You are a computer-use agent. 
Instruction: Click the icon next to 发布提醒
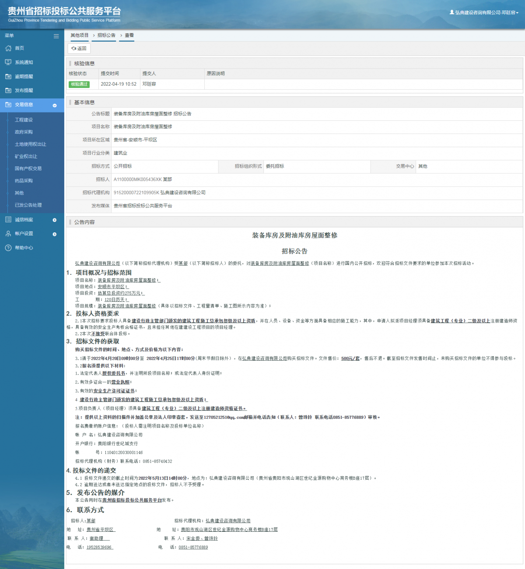(x=8, y=91)
